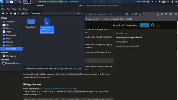Open Firefox page actions ellipsis
The height and width of the screenshot is (100, 178).
tap(132, 14)
